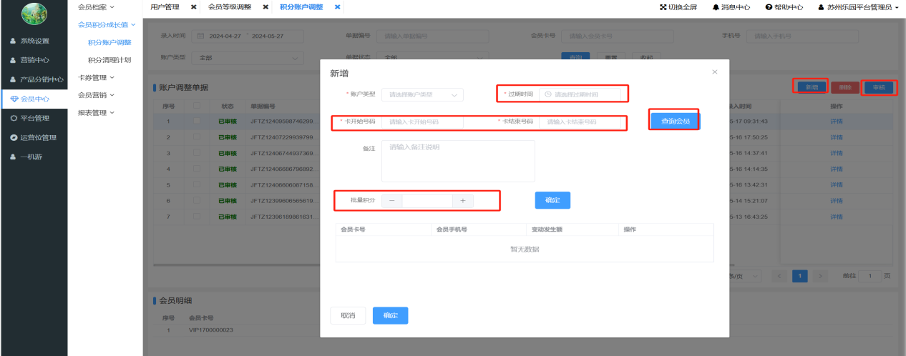
Task: Switch to 积分账户调整 tab
Action: click(x=301, y=7)
